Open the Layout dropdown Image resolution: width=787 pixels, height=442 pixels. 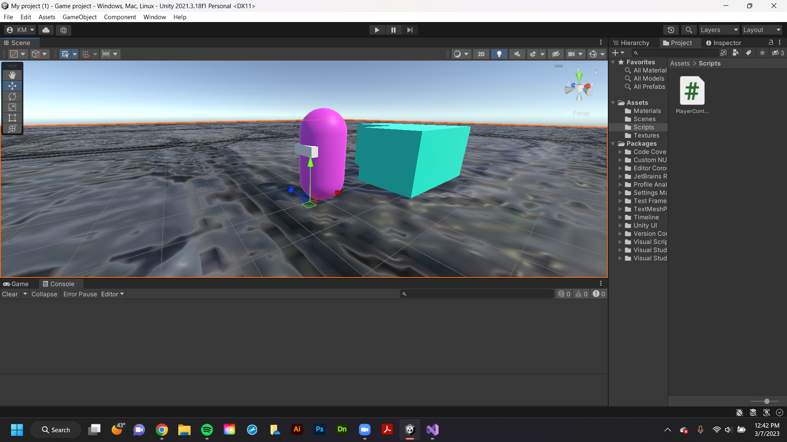(x=762, y=30)
